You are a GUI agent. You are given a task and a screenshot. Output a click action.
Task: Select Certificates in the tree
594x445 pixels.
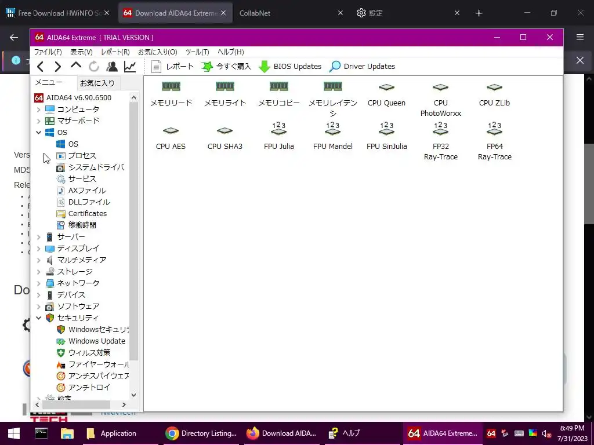(81, 214)
